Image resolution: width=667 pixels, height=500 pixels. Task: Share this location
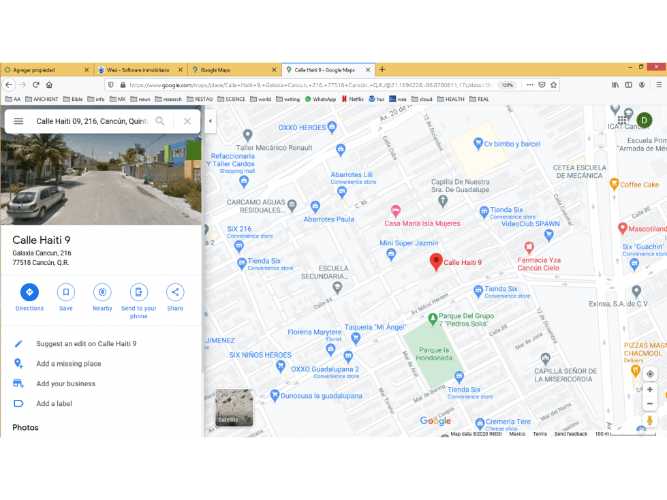coord(175,292)
